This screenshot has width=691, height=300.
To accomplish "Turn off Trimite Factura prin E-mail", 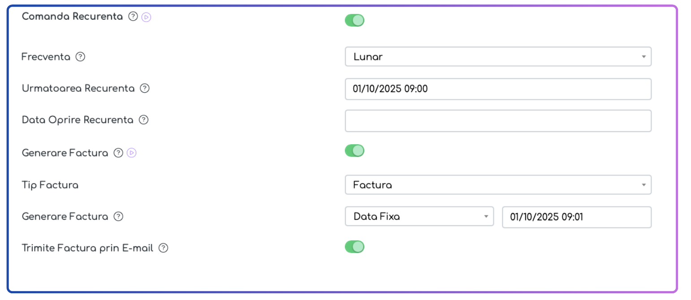I will pos(354,247).
